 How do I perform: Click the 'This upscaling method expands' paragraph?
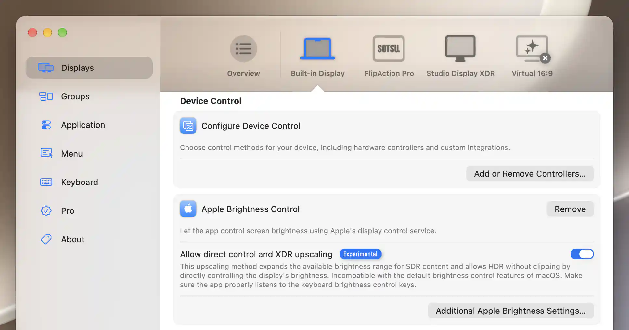coord(381,275)
